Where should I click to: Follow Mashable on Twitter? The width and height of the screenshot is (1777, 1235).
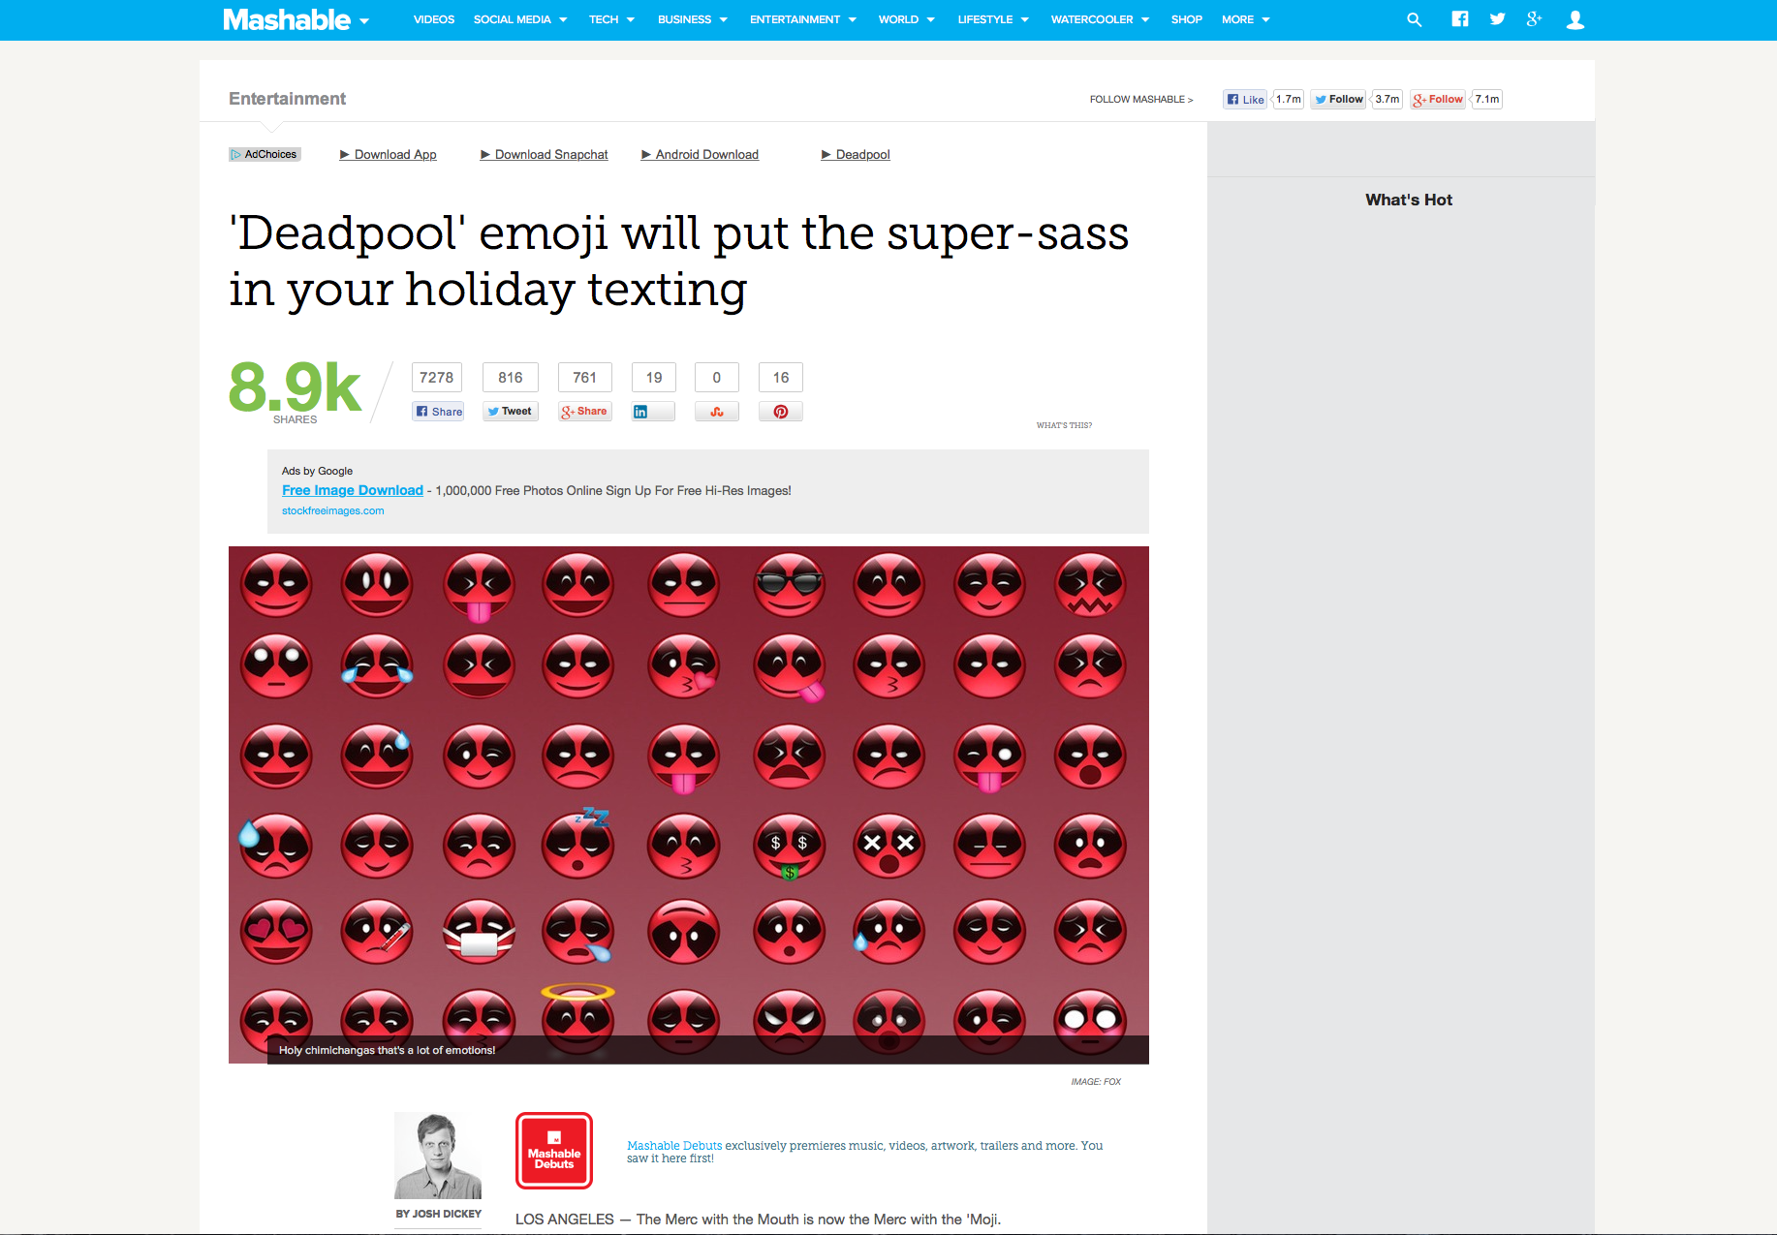[1338, 99]
